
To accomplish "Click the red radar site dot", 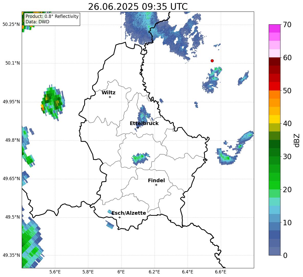I will click(x=212, y=61).
